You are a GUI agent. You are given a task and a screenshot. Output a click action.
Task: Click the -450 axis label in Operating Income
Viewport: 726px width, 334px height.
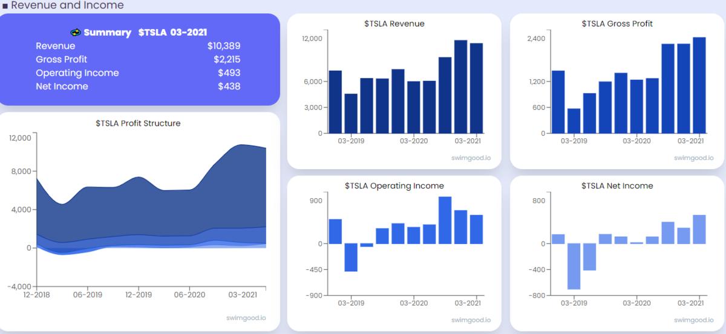(x=314, y=269)
